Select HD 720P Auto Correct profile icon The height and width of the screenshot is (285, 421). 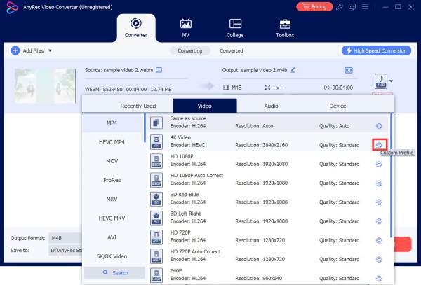click(156, 256)
